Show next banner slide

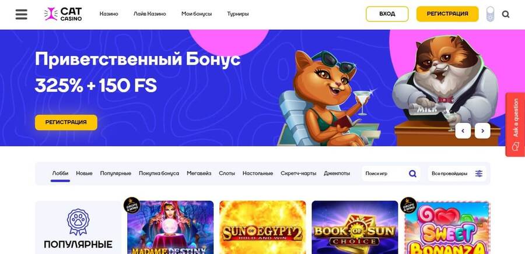(x=482, y=130)
